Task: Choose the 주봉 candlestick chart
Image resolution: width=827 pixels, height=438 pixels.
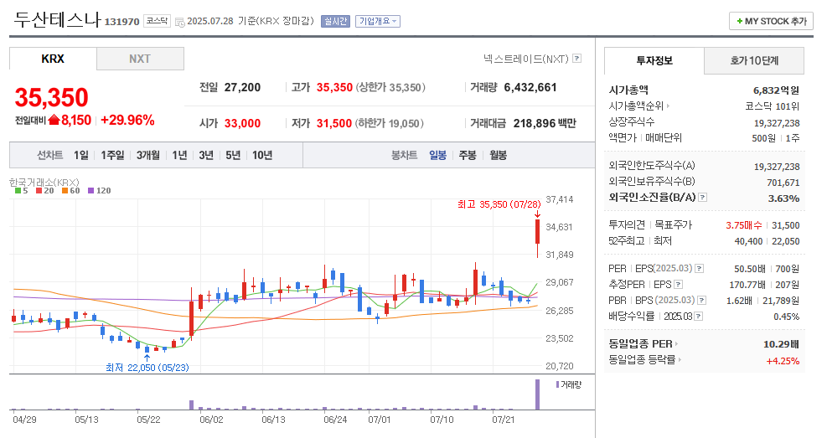Action: [468, 155]
